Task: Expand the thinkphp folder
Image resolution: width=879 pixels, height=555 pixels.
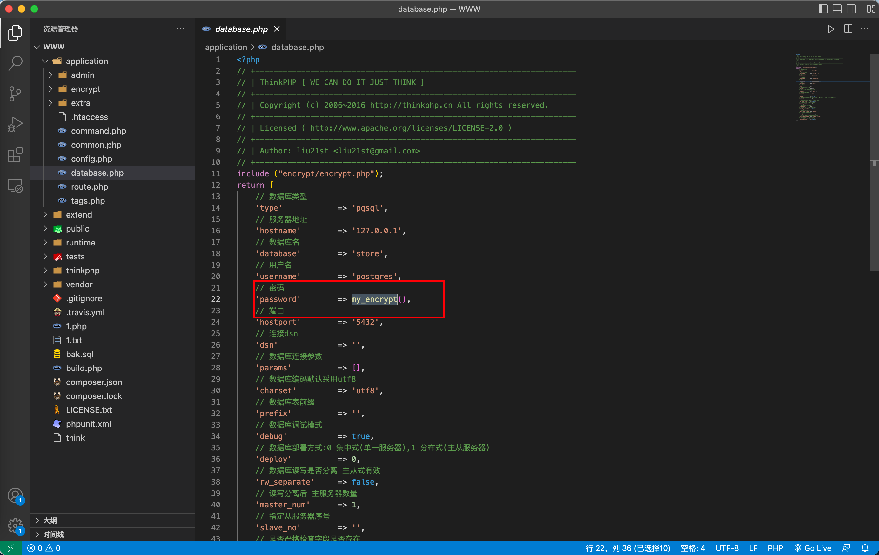Action: click(45, 270)
